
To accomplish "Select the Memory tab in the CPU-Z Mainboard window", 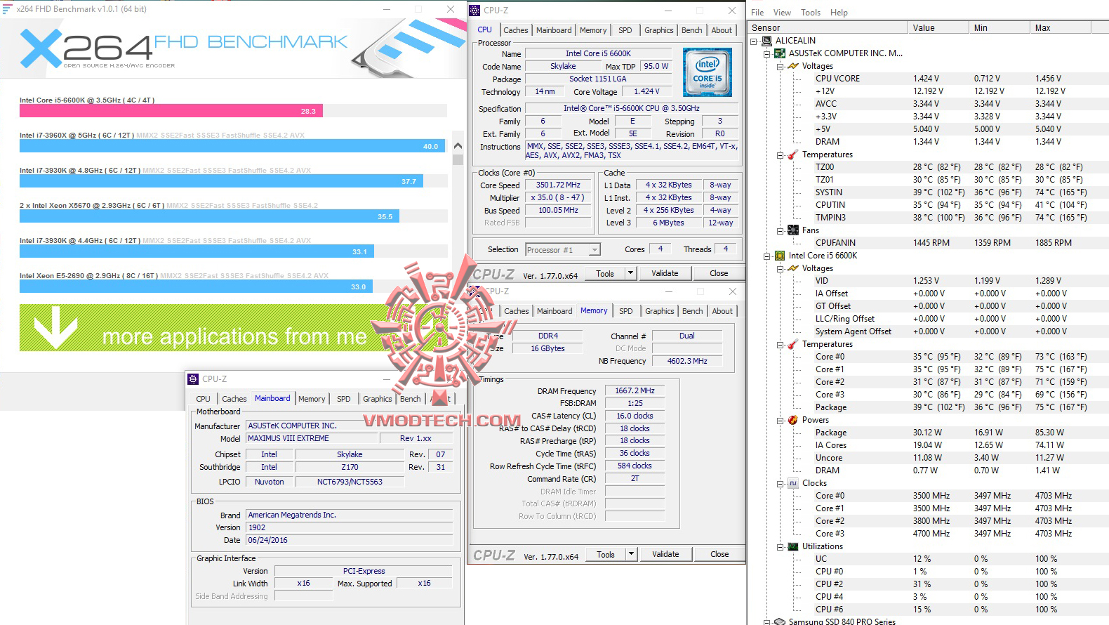I will [x=312, y=399].
